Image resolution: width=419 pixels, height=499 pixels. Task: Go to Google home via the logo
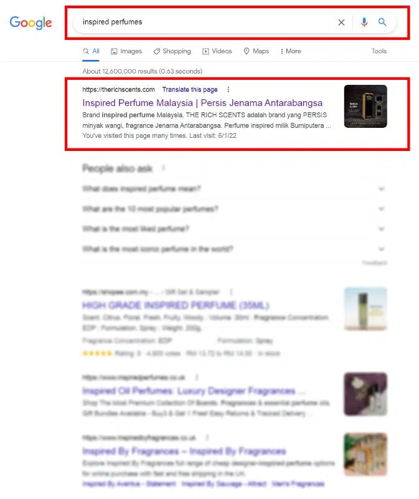pos(31,22)
